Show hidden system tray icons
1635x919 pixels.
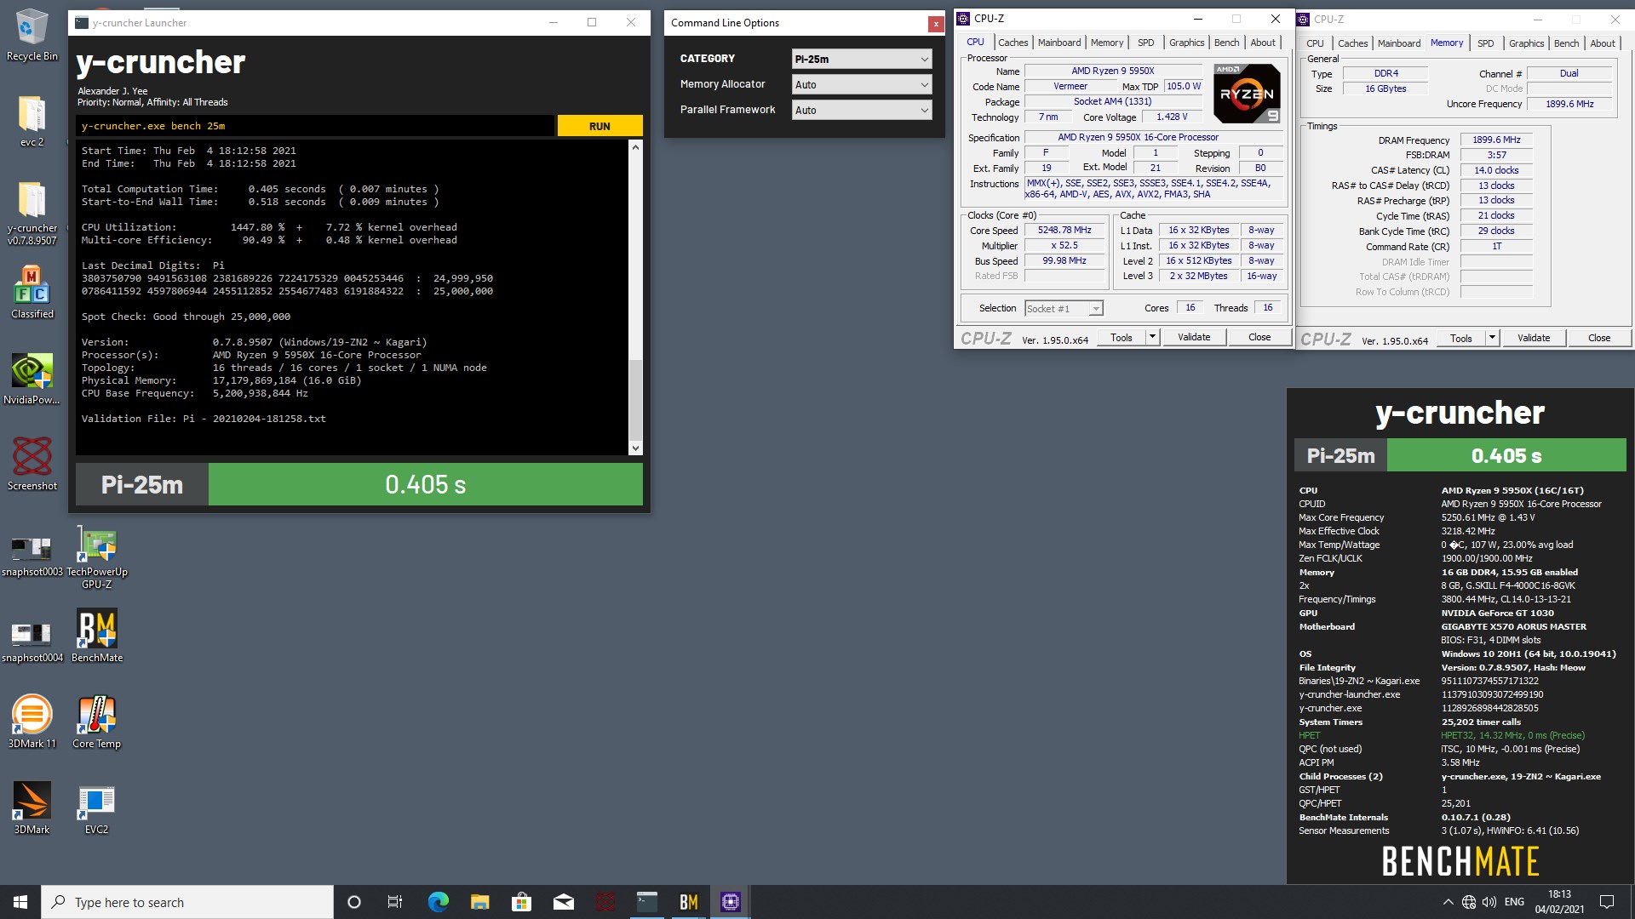point(1448,902)
